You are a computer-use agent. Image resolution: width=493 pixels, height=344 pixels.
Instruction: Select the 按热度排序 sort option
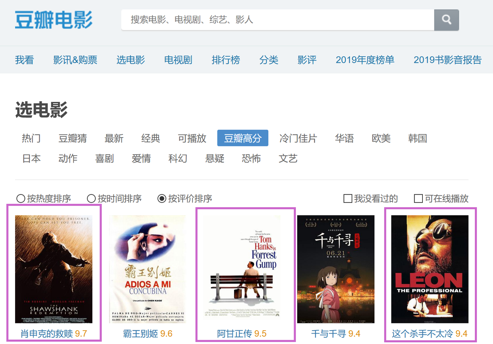tap(45, 198)
